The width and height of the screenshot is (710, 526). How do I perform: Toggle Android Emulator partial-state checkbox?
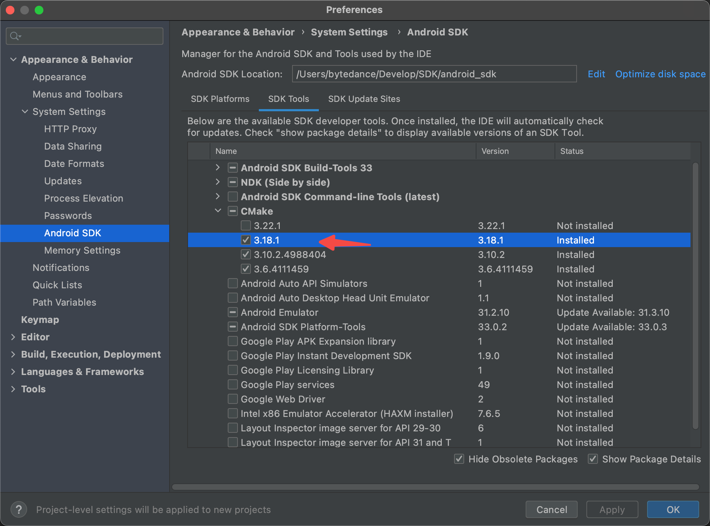(x=233, y=312)
